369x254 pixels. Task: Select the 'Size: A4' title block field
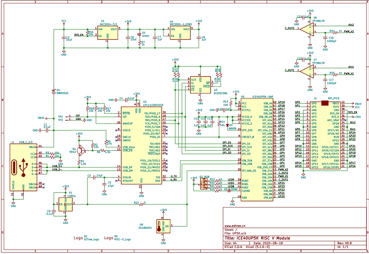click(x=231, y=243)
